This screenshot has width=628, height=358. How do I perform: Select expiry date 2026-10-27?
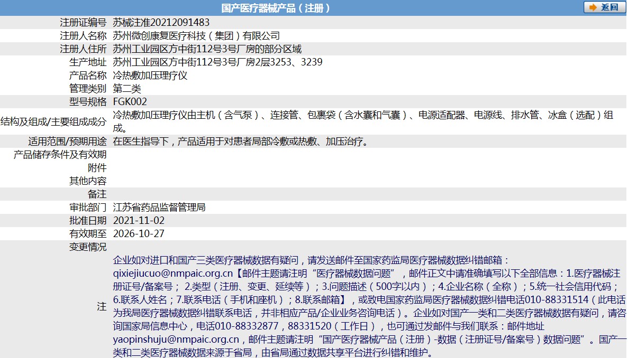point(139,233)
